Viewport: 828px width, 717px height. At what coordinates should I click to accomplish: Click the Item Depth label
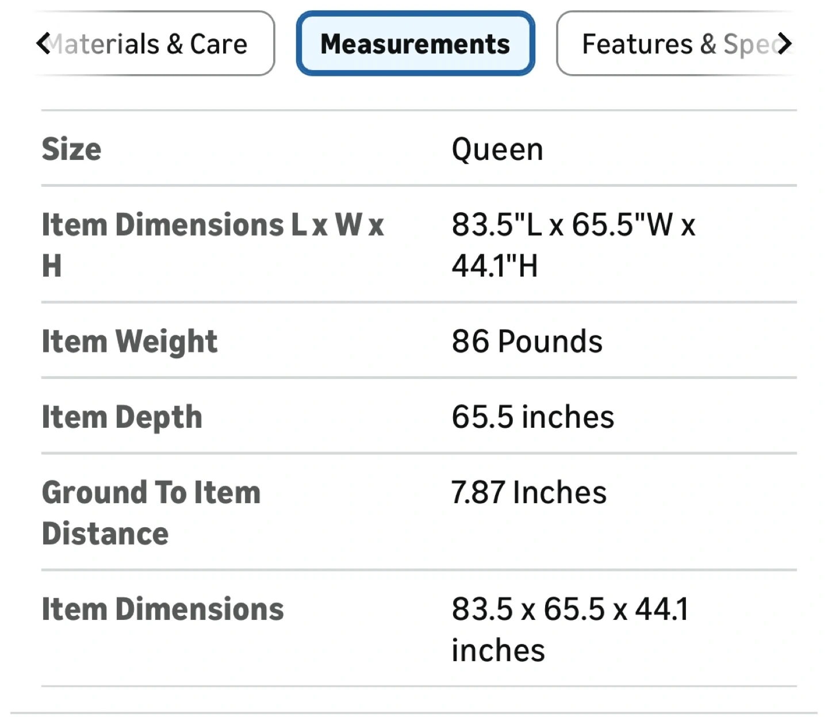click(x=122, y=417)
